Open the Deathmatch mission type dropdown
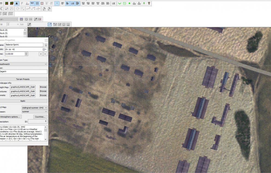Viewport: 271px width, 173px height. tap(23, 64)
